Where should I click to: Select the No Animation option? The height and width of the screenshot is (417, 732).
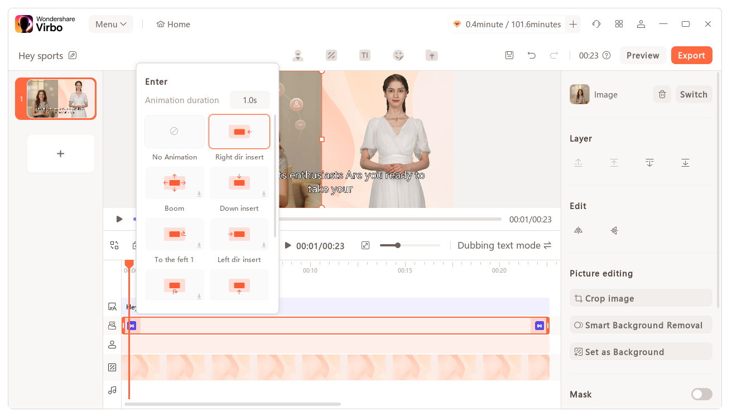pyautogui.click(x=175, y=132)
